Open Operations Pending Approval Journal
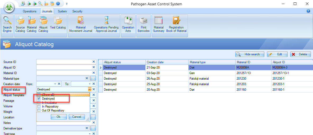The width and height of the screenshot is (313, 135). point(106,25)
